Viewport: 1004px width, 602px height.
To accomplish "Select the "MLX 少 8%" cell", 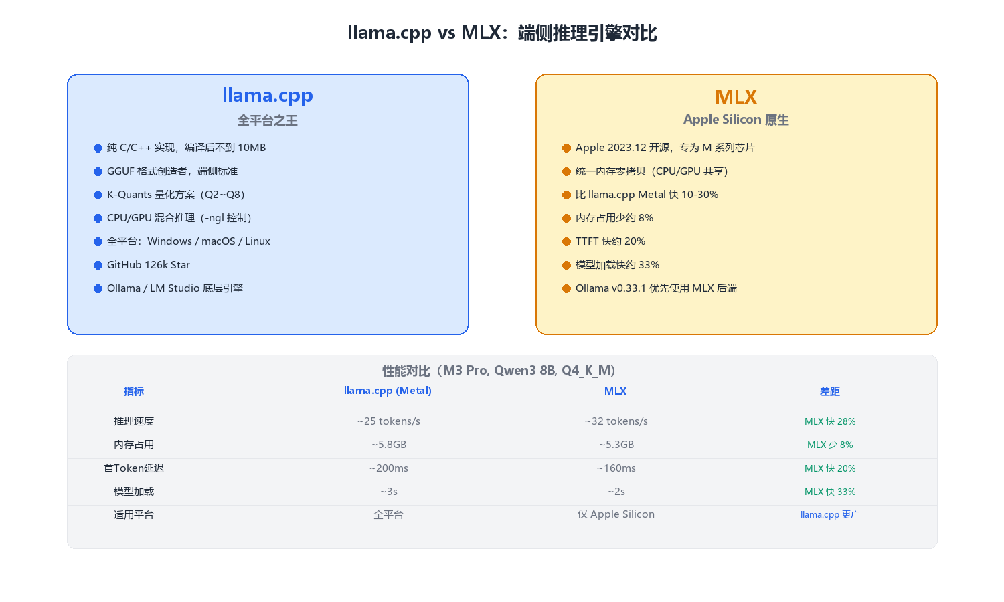I will (x=830, y=445).
